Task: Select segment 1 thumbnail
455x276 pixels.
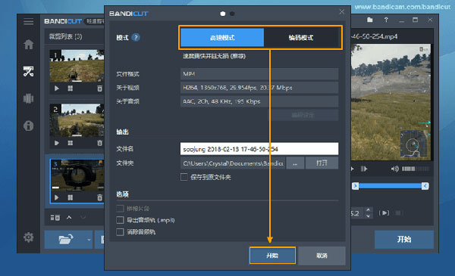Action: (x=77, y=66)
